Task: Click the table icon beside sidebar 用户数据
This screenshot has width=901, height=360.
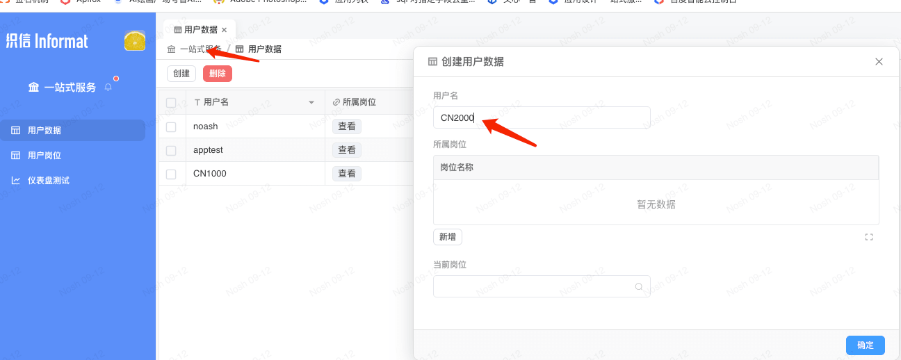Action: click(x=16, y=131)
